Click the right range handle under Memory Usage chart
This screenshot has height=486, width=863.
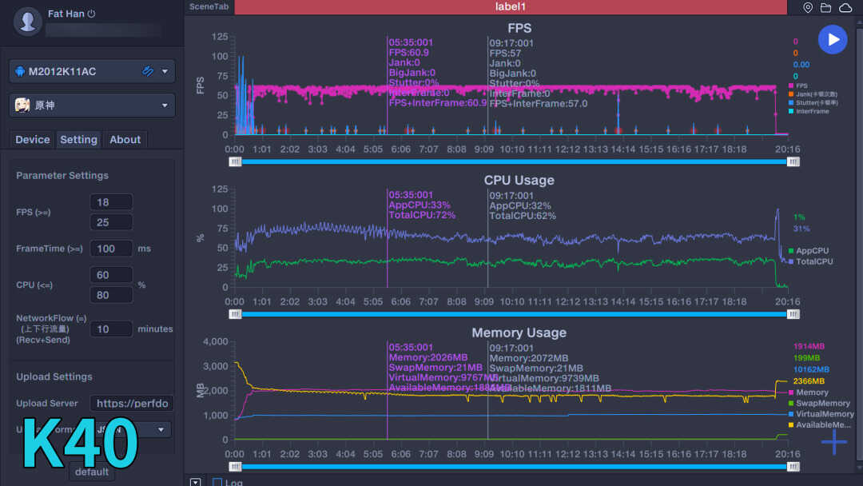793,467
